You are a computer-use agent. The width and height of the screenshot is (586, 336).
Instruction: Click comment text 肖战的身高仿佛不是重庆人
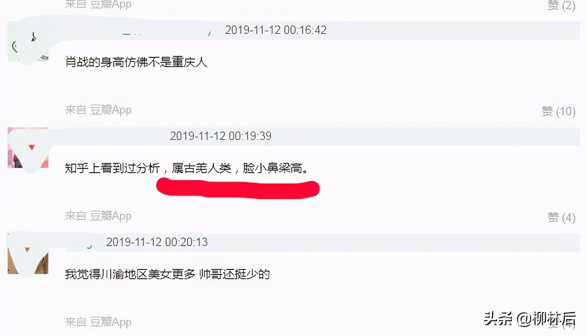pos(136,62)
